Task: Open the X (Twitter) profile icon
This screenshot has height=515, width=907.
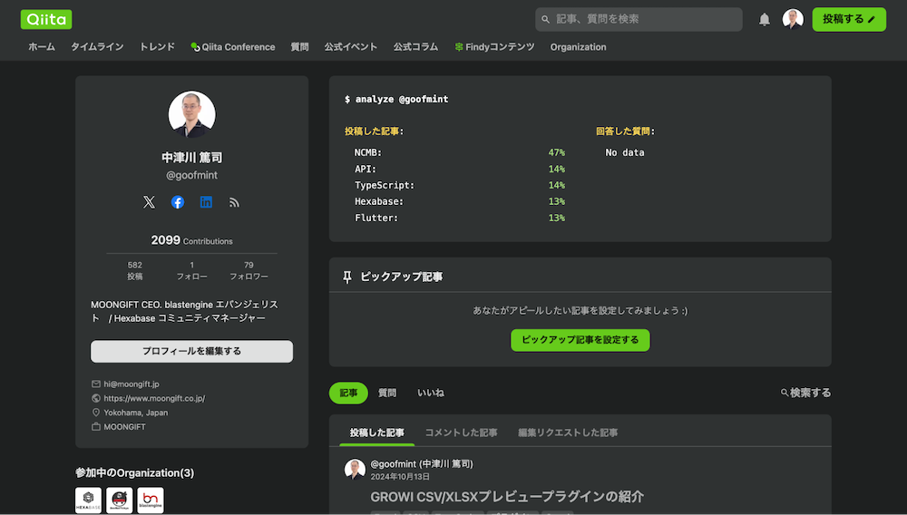Action: [150, 201]
